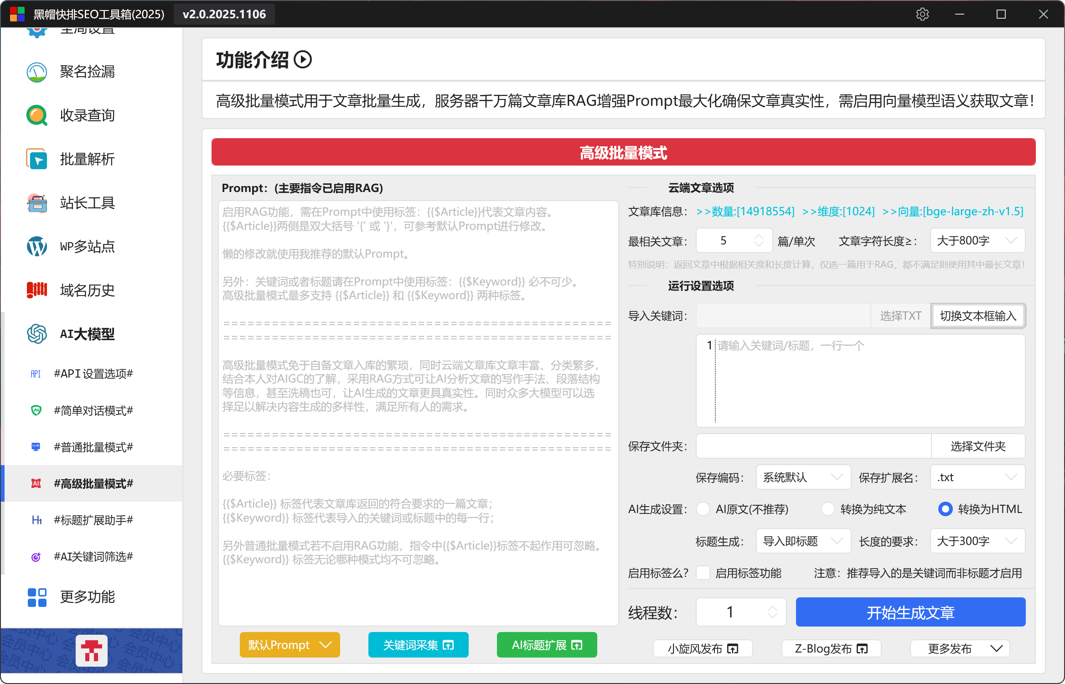The height and width of the screenshot is (684, 1065).
Task: Click the 更多功能 grid icon
Action: (x=36, y=597)
